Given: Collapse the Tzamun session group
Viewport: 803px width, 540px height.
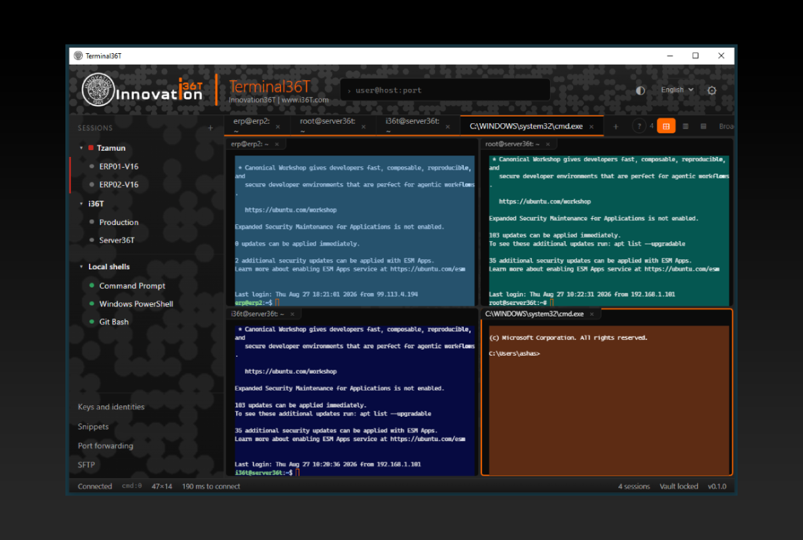Looking at the screenshot, I should 82,147.
